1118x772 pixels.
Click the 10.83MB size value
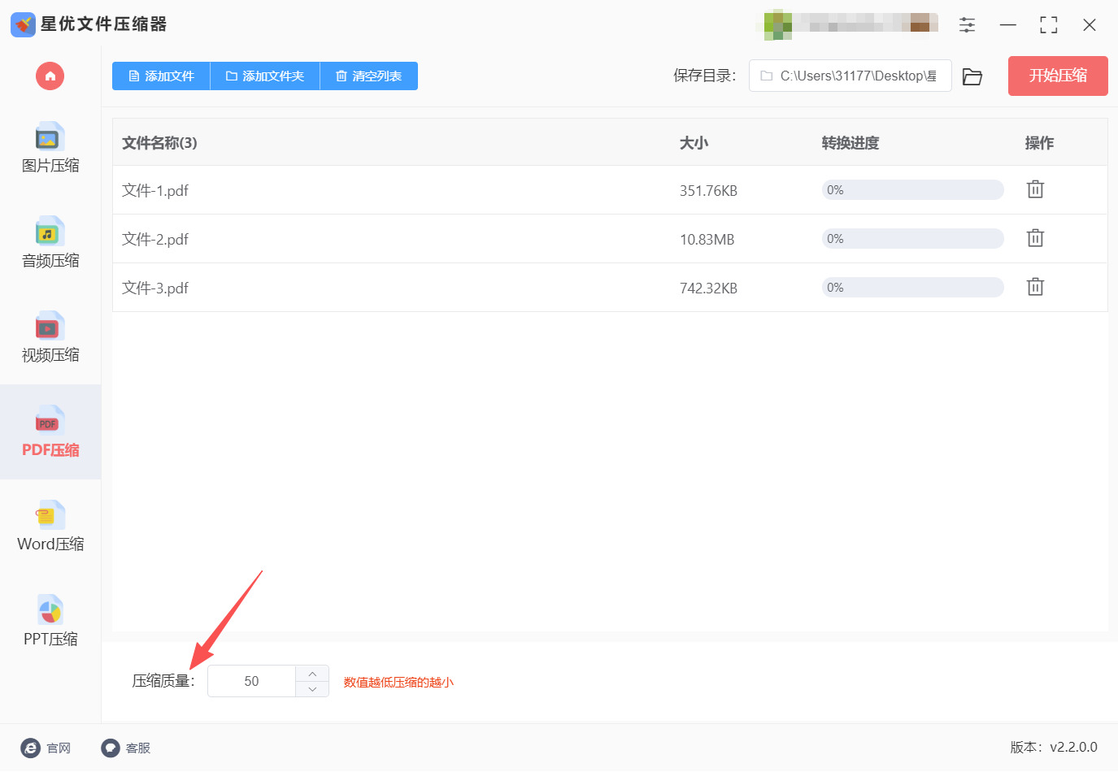pos(707,240)
